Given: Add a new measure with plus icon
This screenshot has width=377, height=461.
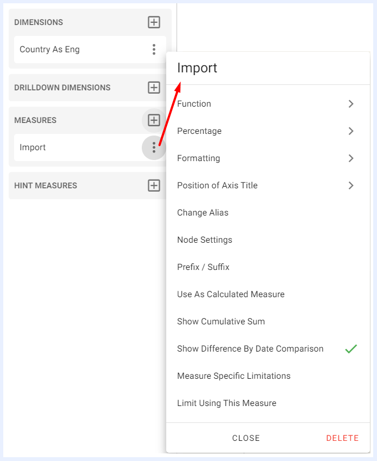Looking at the screenshot, I should point(154,120).
